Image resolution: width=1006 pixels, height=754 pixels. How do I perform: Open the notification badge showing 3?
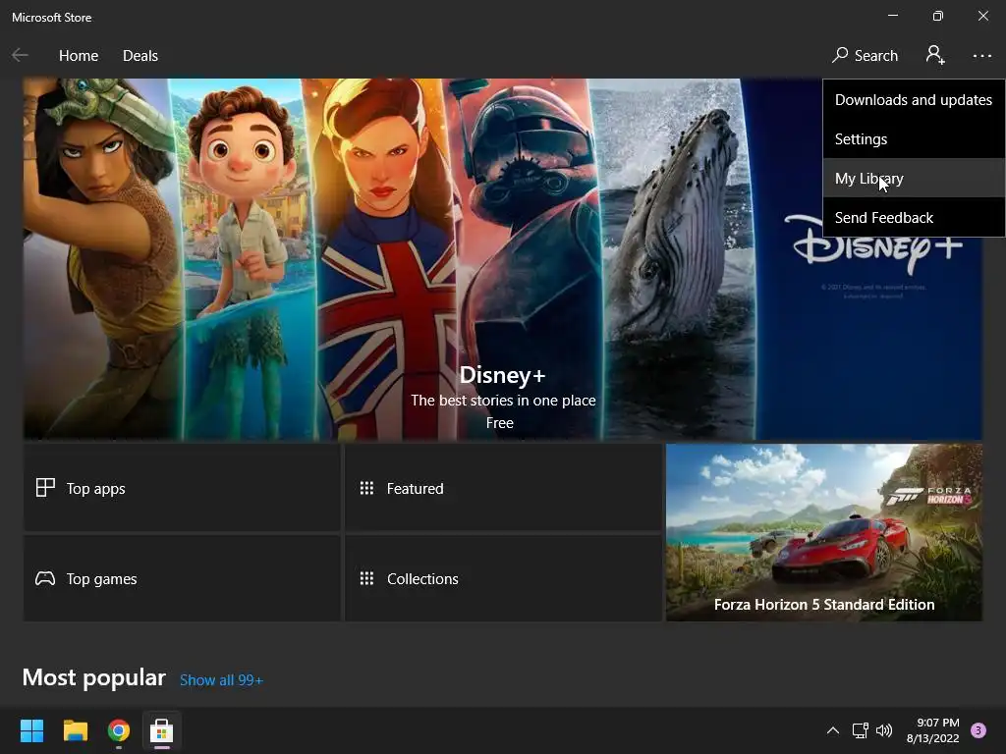[x=978, y=730]
